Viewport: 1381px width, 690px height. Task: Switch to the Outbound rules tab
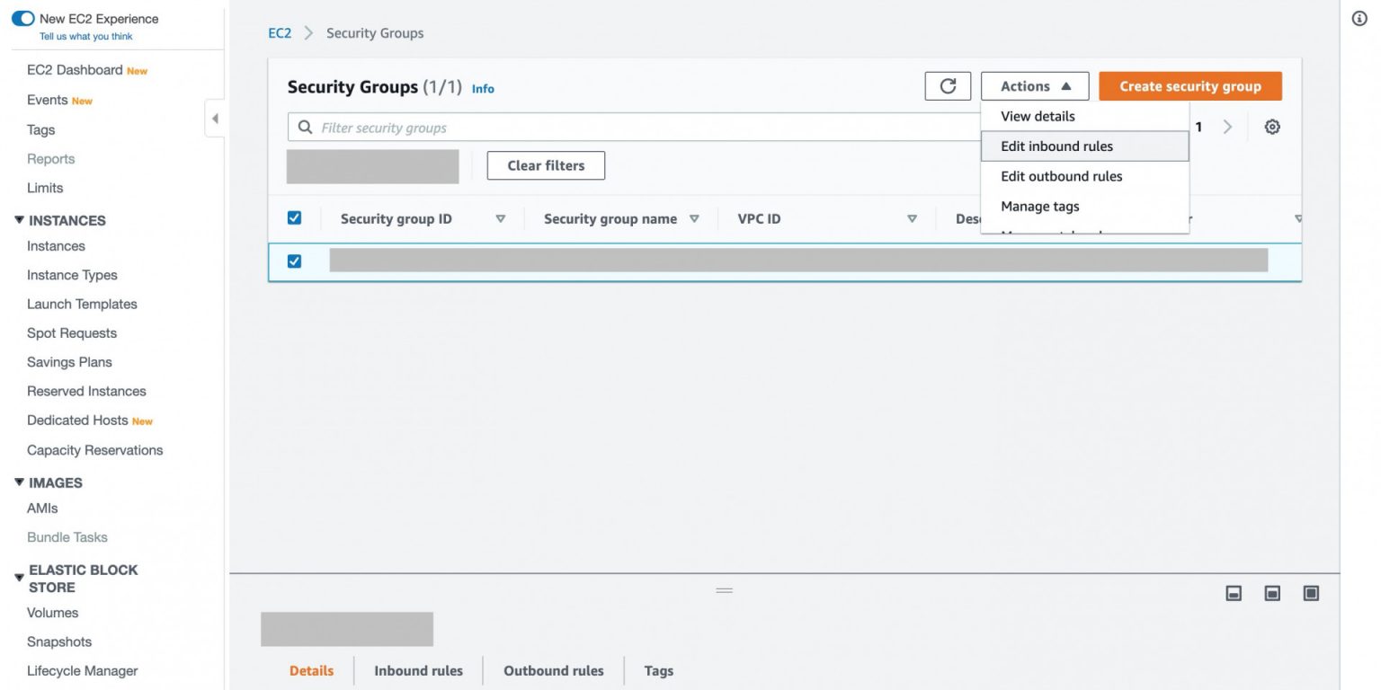tap(554, 670)
